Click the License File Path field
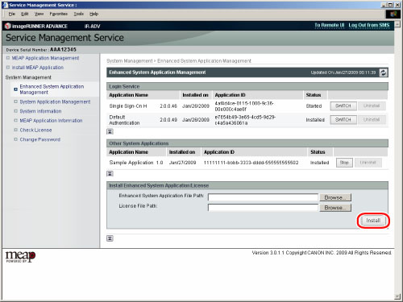 (263, 208)
